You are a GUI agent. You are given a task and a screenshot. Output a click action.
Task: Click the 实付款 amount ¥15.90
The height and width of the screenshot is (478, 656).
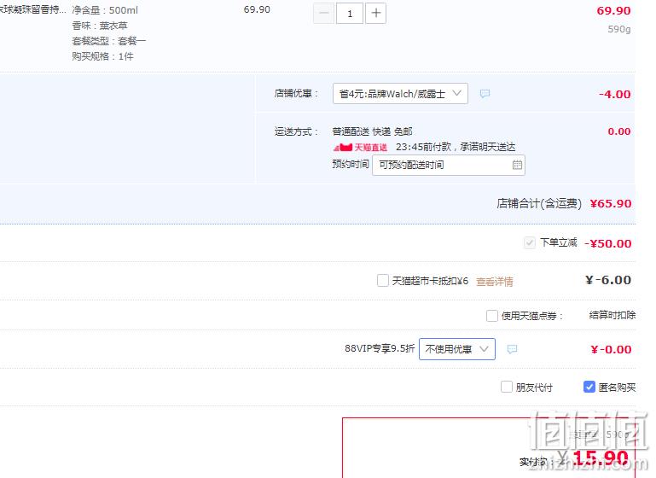(594, 458)
